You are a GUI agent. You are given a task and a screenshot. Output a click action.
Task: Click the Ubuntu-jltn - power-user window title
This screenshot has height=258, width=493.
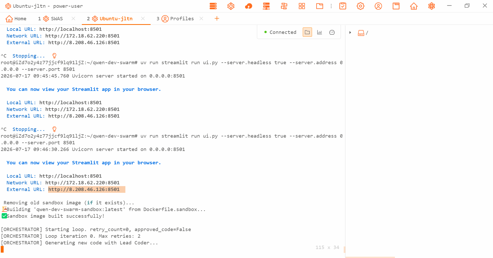[x=48, y=6]
